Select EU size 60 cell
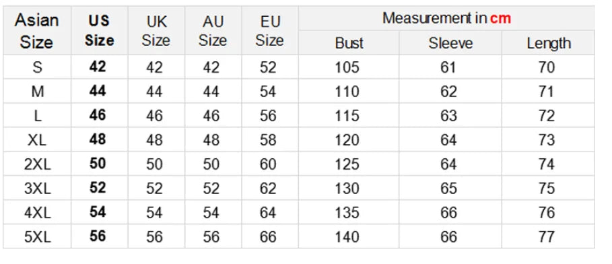Image resolution: width=612 pixels, height=264 pixels. pos(270,164)
